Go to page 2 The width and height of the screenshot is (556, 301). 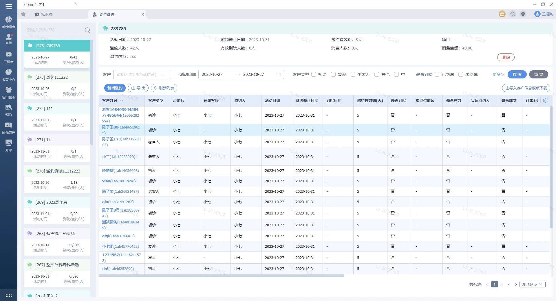tap(502, 285)
